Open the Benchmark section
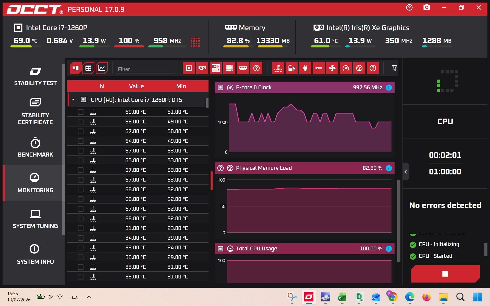Screen dimensions: 490x306 [x=35, y=147]
